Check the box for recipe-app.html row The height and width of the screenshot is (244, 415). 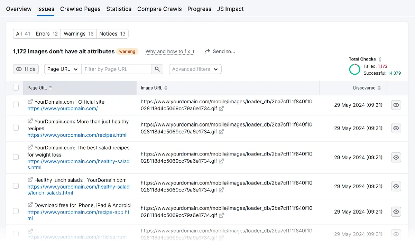pos(16,211)
